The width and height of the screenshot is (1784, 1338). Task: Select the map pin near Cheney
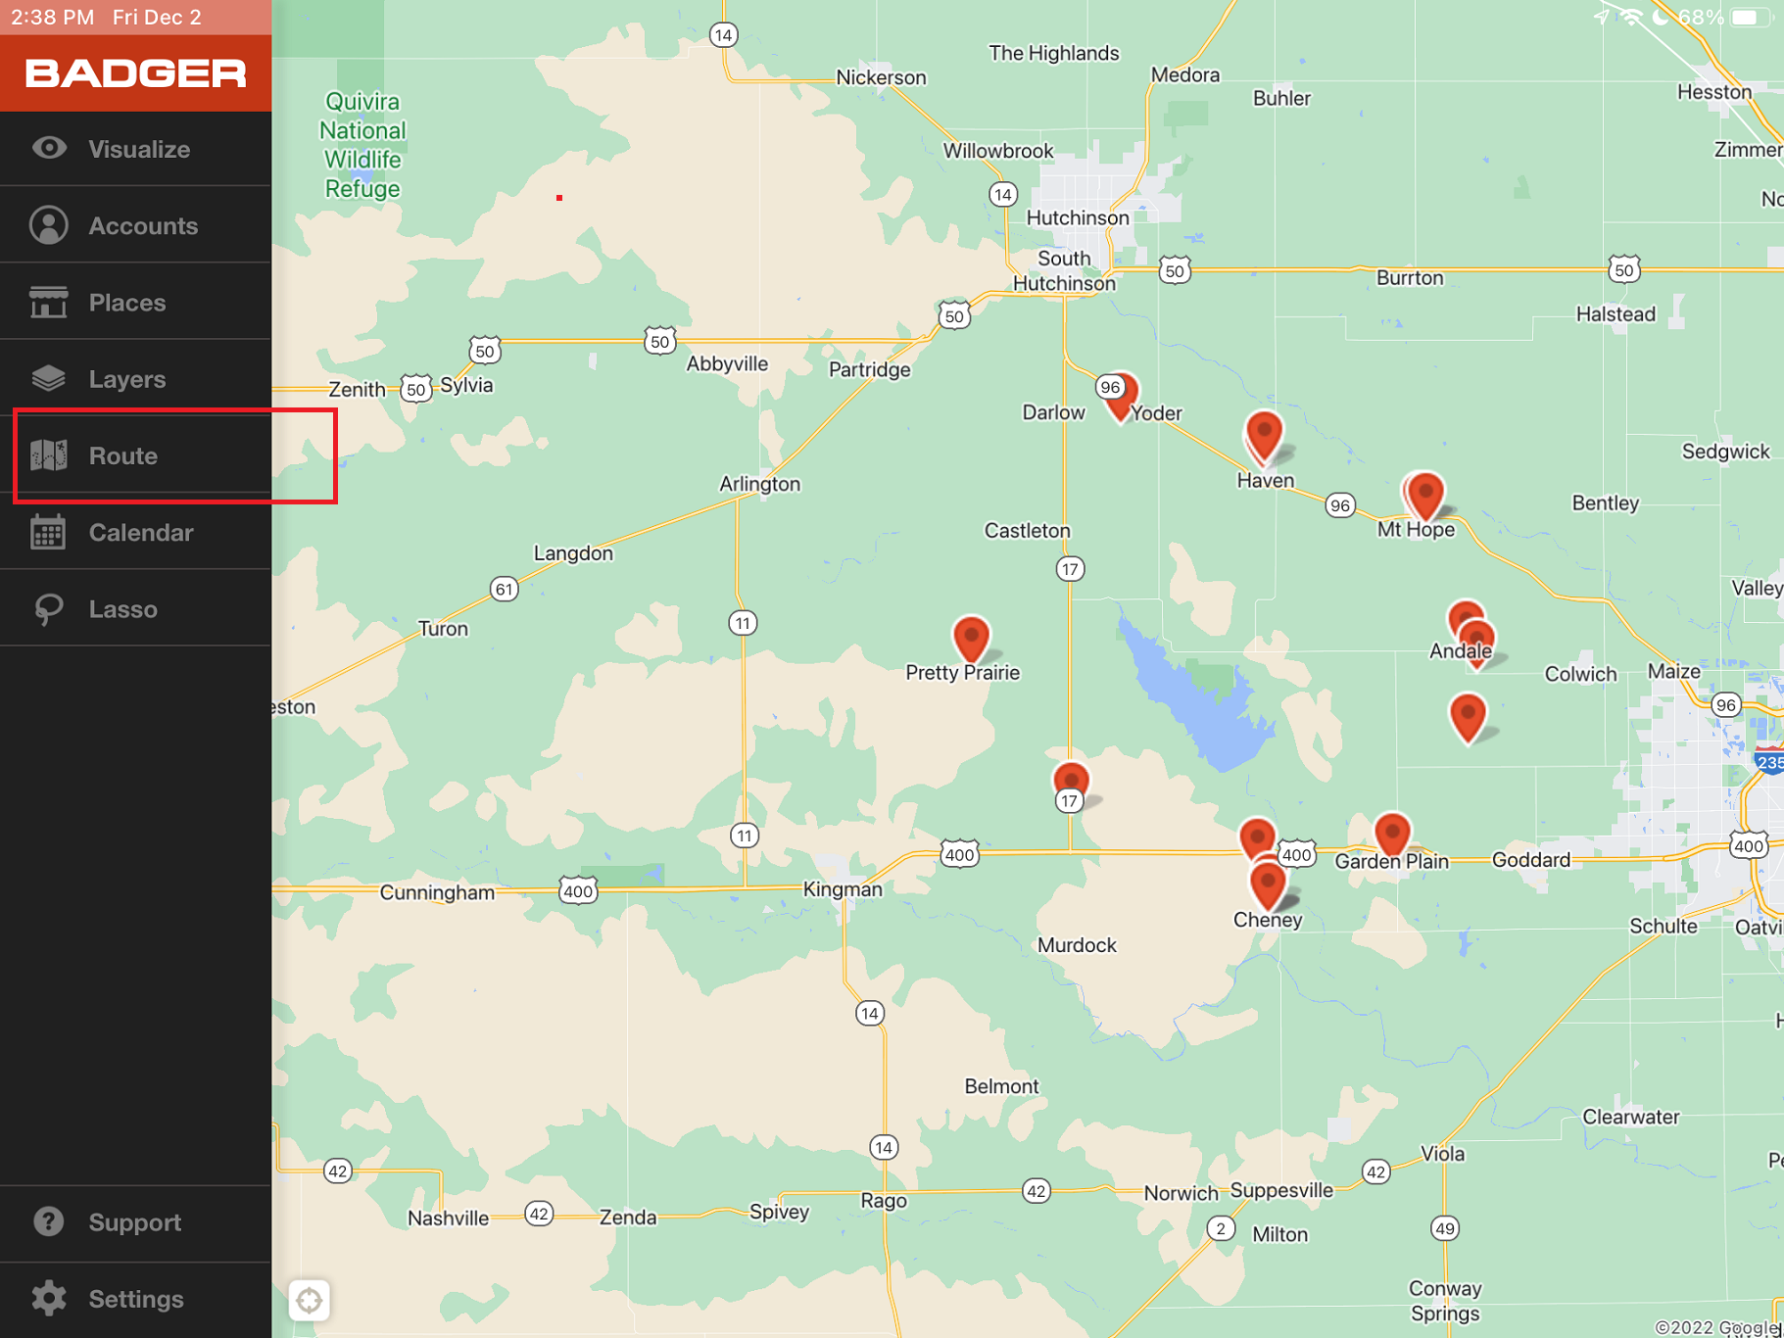[1267, 882]
